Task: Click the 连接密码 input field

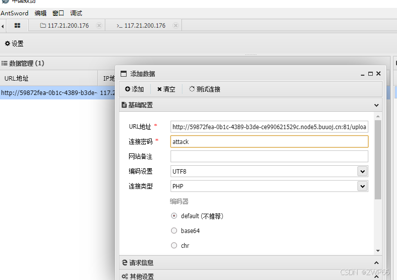Action: tap(269, 141)
